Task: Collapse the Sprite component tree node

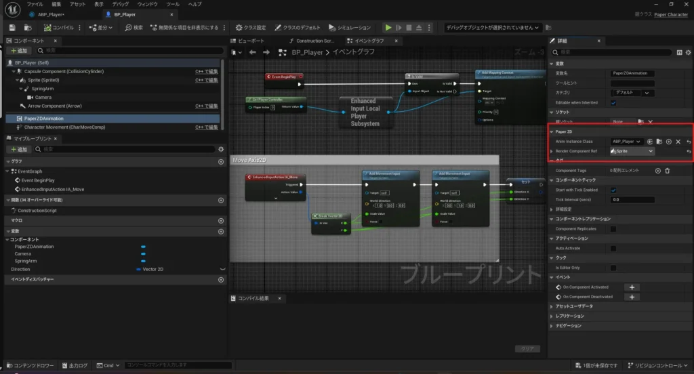Action: tap(17, 80)
